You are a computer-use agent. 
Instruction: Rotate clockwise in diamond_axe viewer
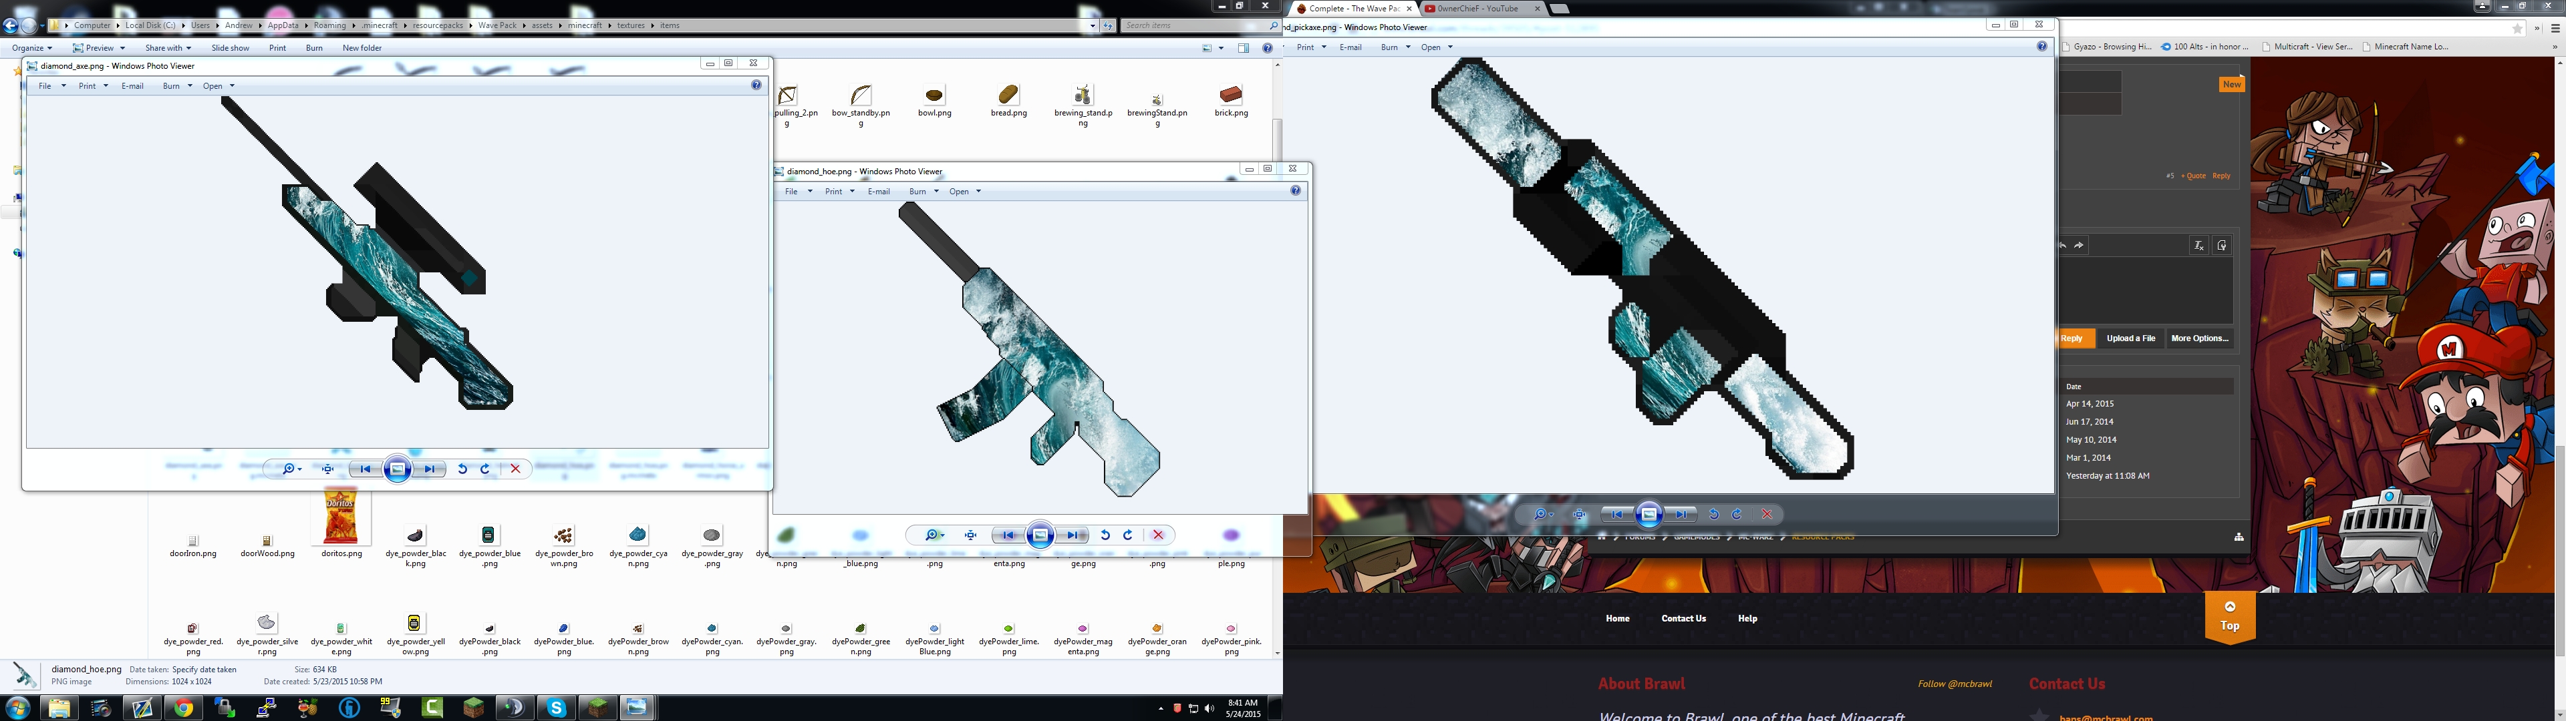485,469
